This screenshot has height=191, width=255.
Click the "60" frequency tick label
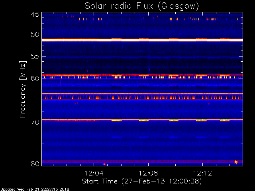35,78
